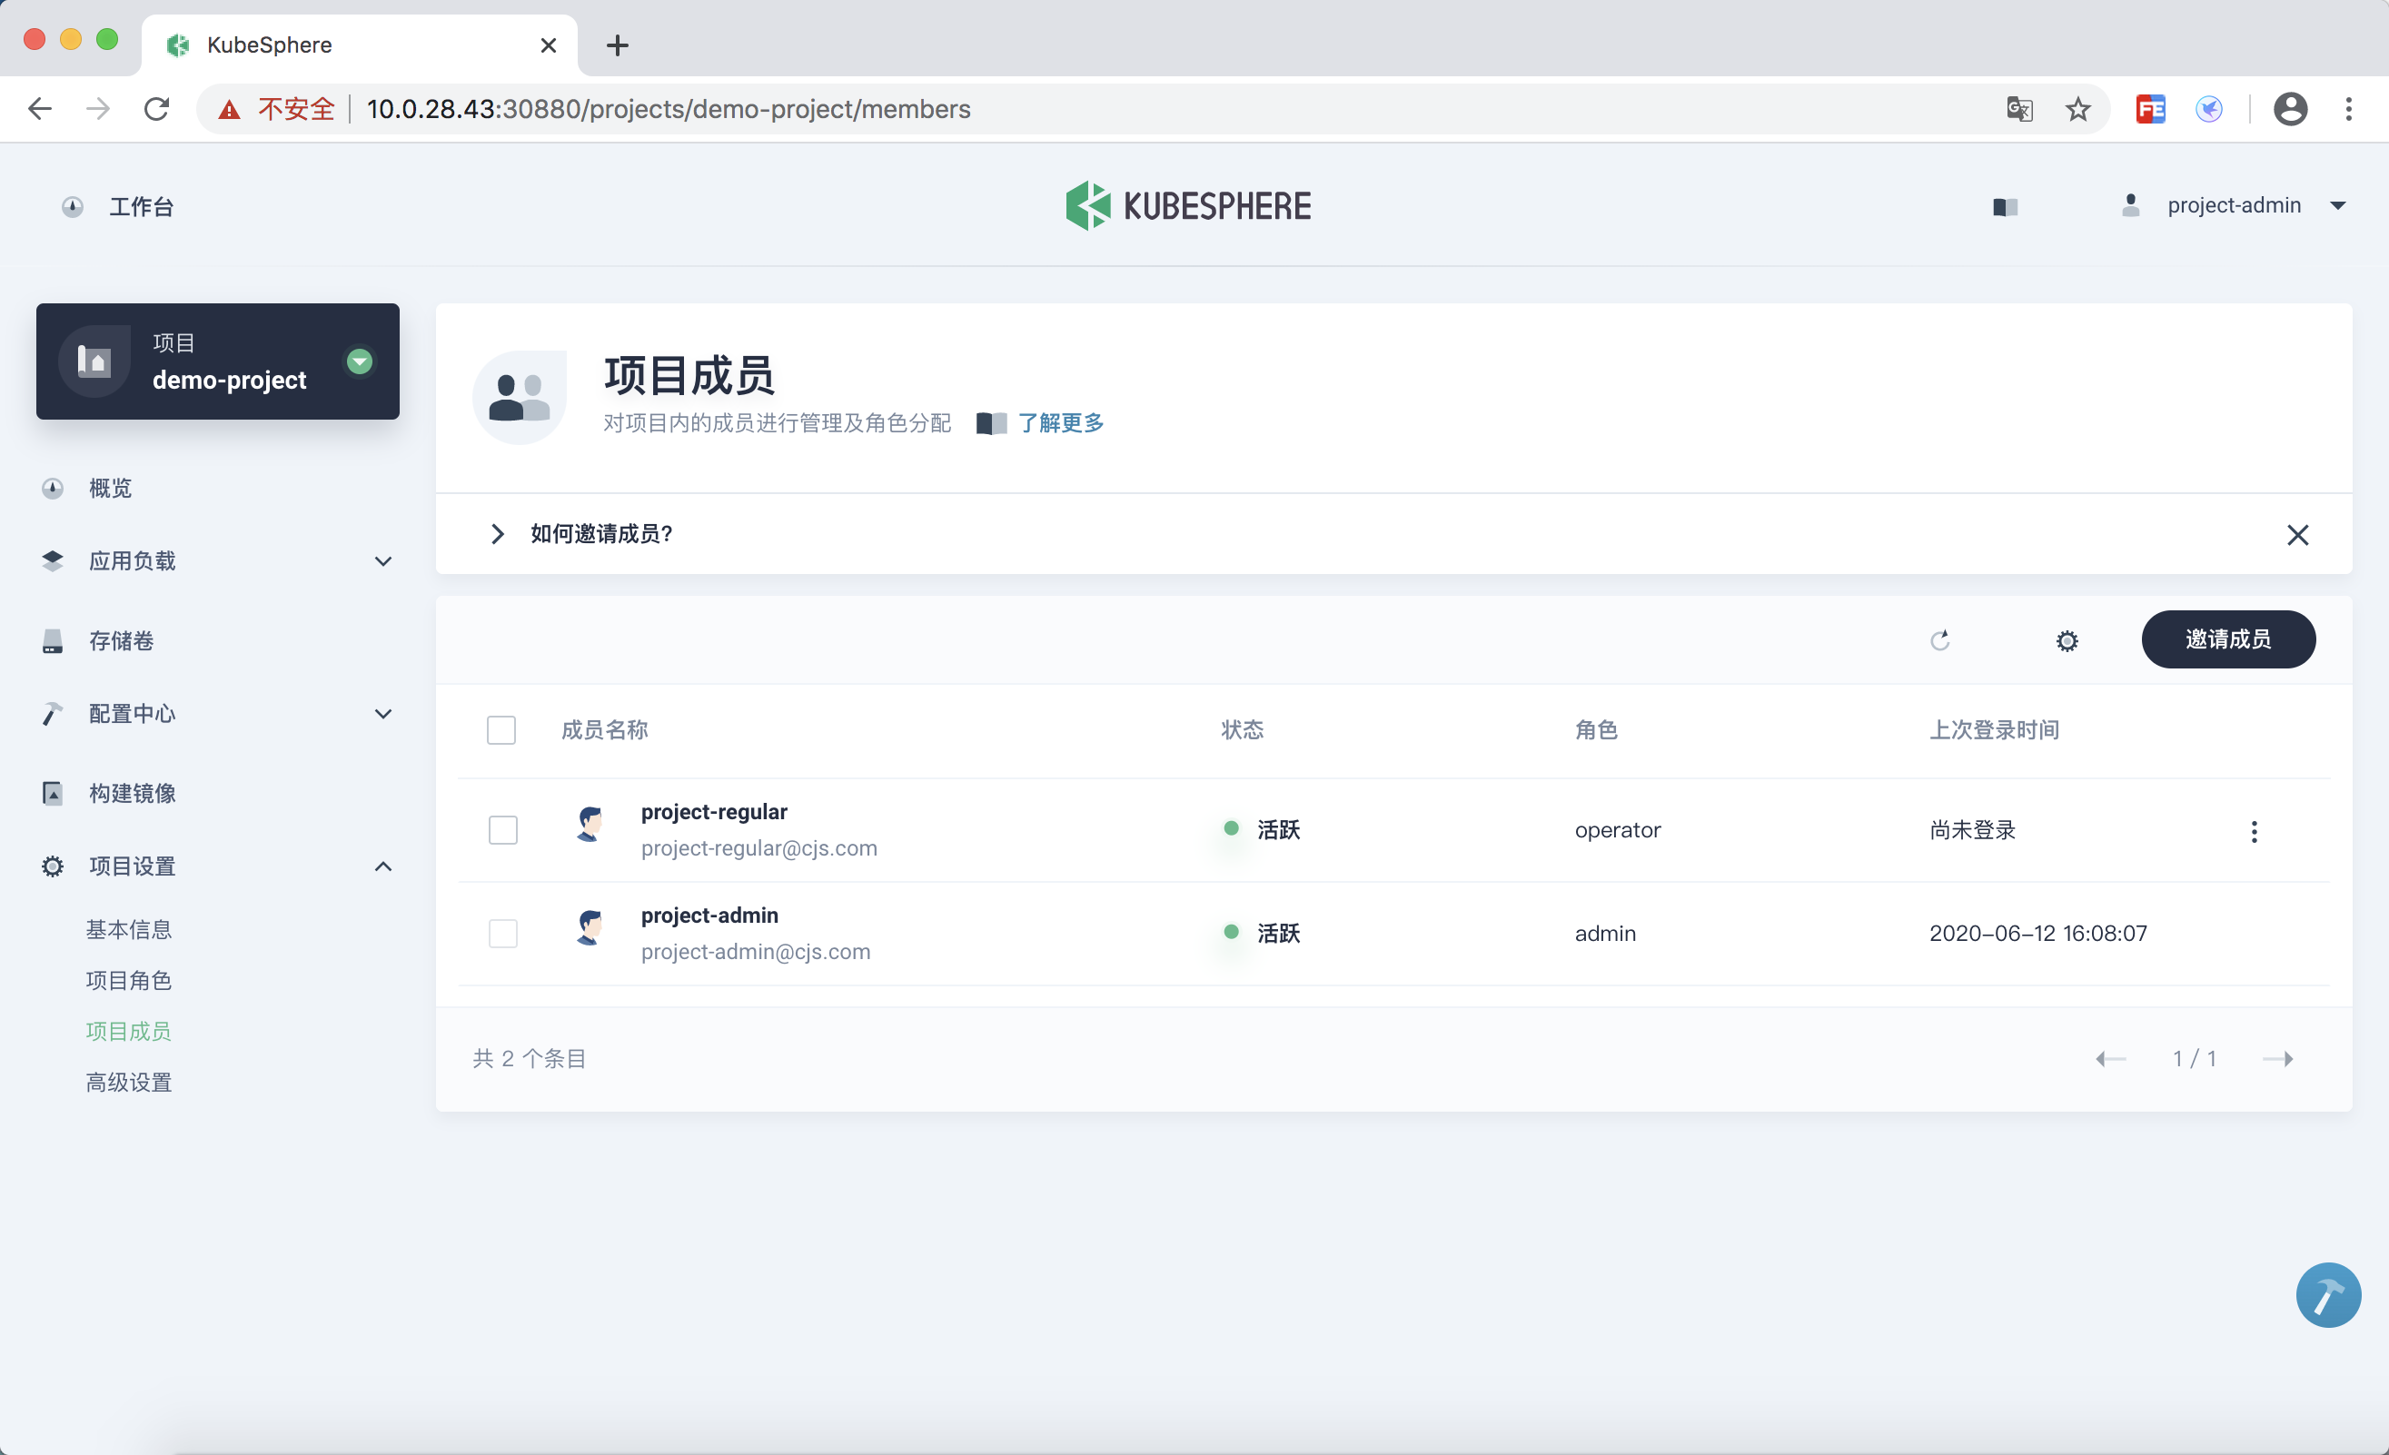2389x1455 pixels.
Task: Check the project-regular row checkbox
Action: [x=502, y=830]
